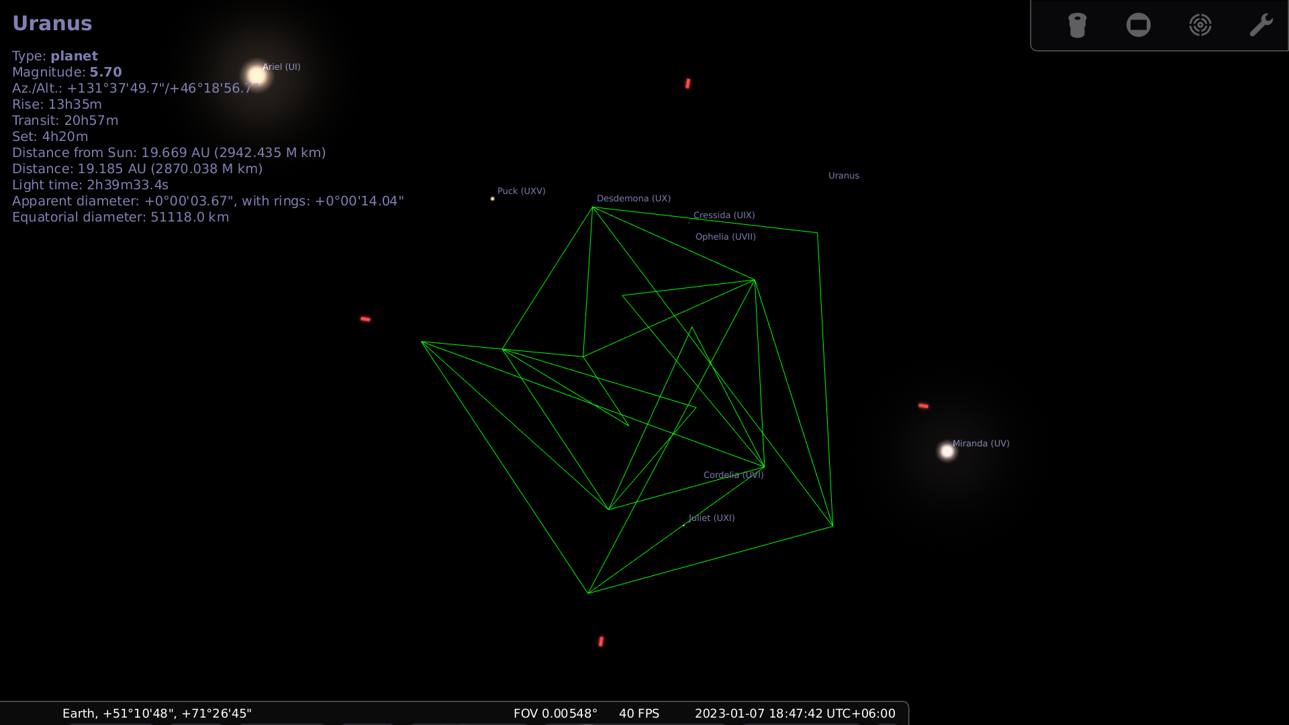Open the ocular eyepiece view icon
Image resolution: width=1289 pixels, height=725 pixels.
coord(1077,25)
